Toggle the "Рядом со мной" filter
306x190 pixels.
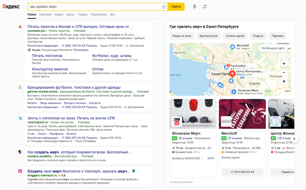pyautogui.click(x=181, y=36)
